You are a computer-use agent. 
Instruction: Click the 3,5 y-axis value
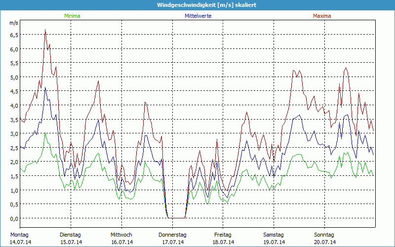[14, 120]
